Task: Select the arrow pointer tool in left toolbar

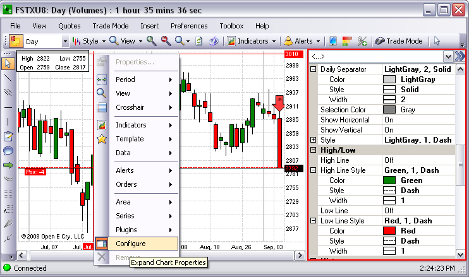Action: 8,63
